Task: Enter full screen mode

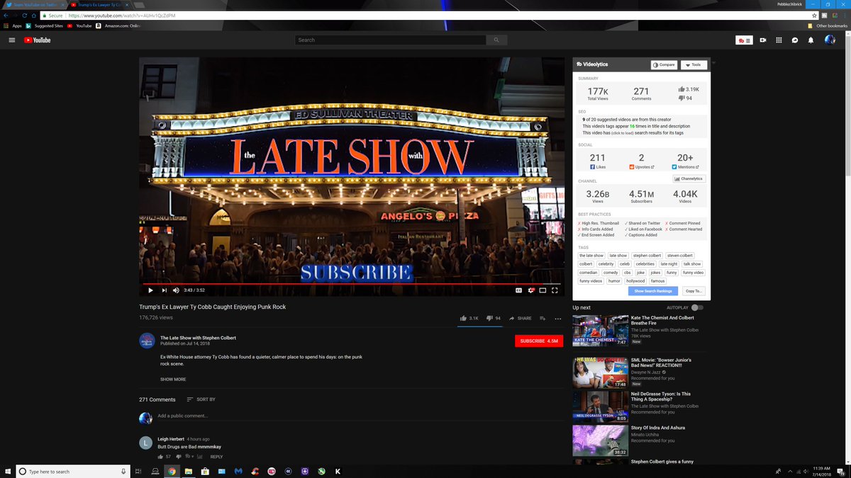Action: pyautogui.click(x=555, y=290)
